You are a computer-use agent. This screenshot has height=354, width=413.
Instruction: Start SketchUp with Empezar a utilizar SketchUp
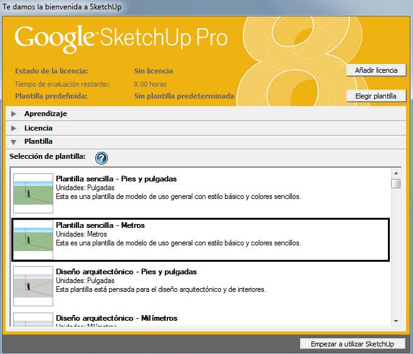(x=352, y=344)
